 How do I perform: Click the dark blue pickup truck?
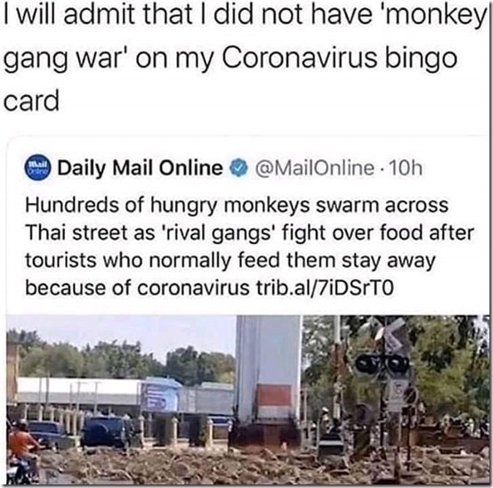point(107,431)
